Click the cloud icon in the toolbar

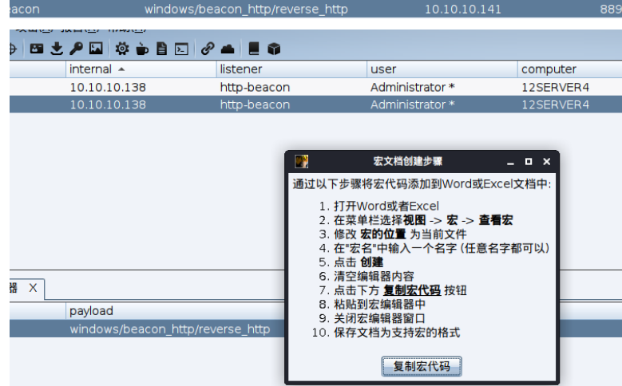(x=228, y=49)
